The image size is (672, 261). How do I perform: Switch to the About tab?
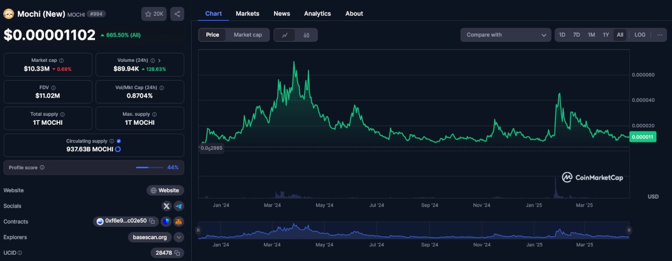pyautogui.click(x=354, y=14)
